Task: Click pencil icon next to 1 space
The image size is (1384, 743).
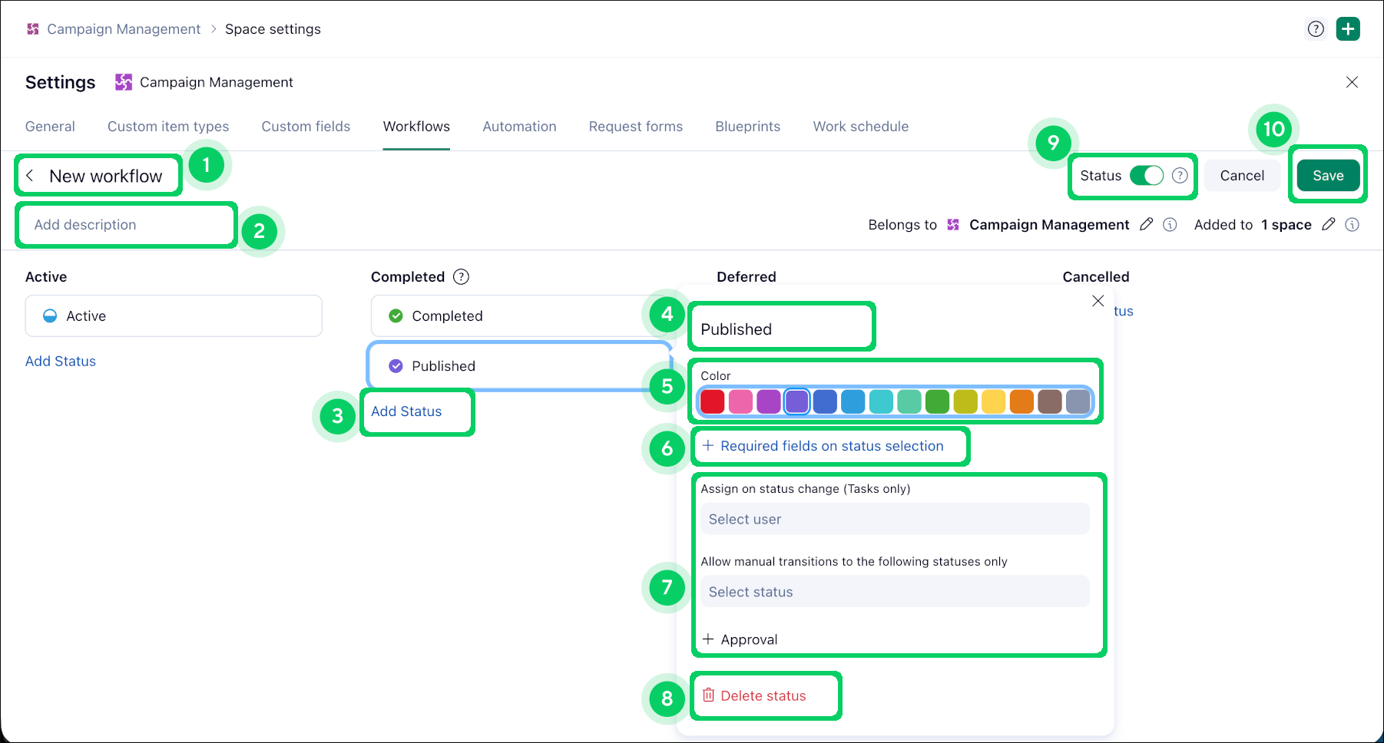Action: tap(1328, 224)
